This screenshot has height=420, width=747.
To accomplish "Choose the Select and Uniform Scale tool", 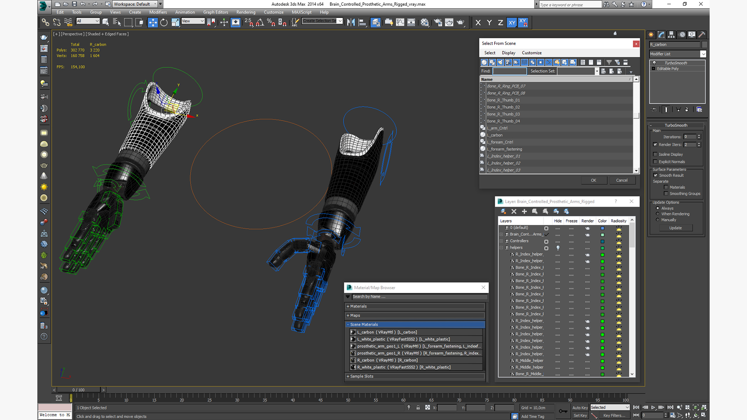I will pos(175,23).
